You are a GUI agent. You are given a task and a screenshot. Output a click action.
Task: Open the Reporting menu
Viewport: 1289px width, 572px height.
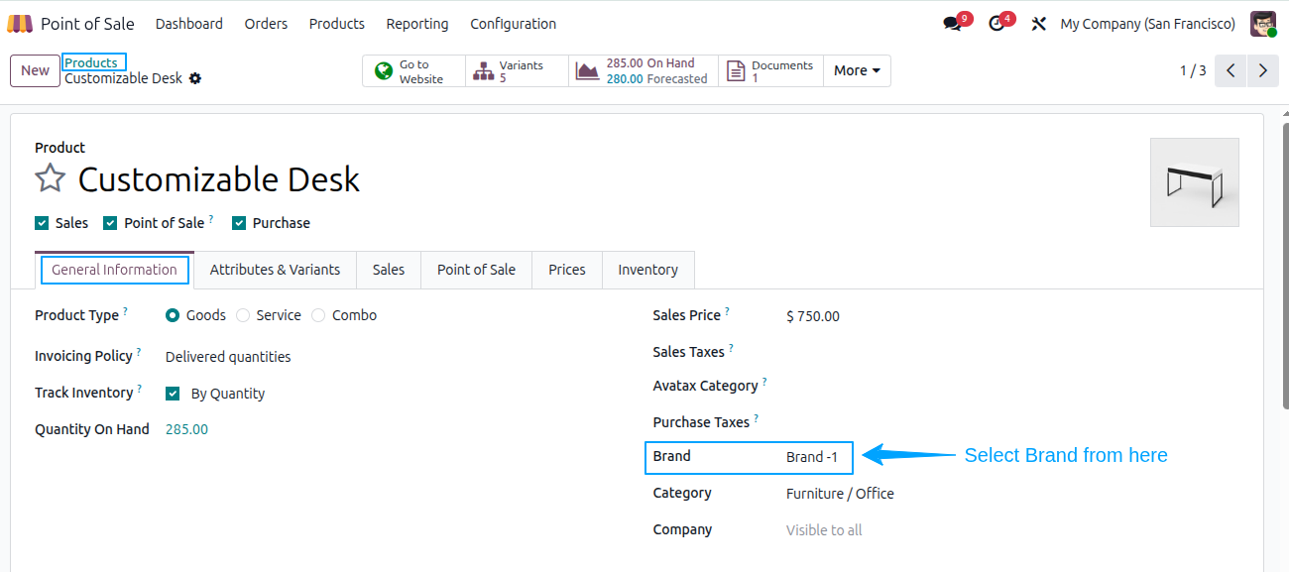pos(417,24)
